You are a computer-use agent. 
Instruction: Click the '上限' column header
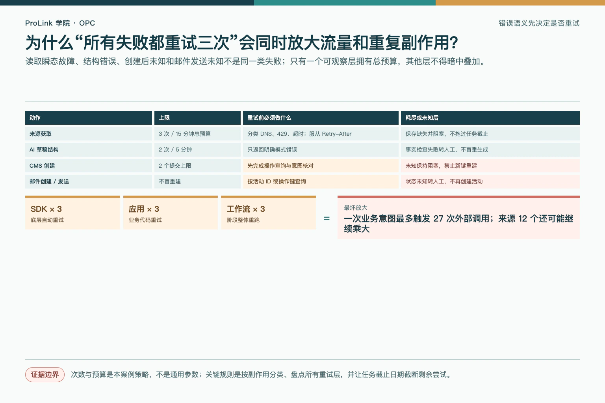click(197, 118)
